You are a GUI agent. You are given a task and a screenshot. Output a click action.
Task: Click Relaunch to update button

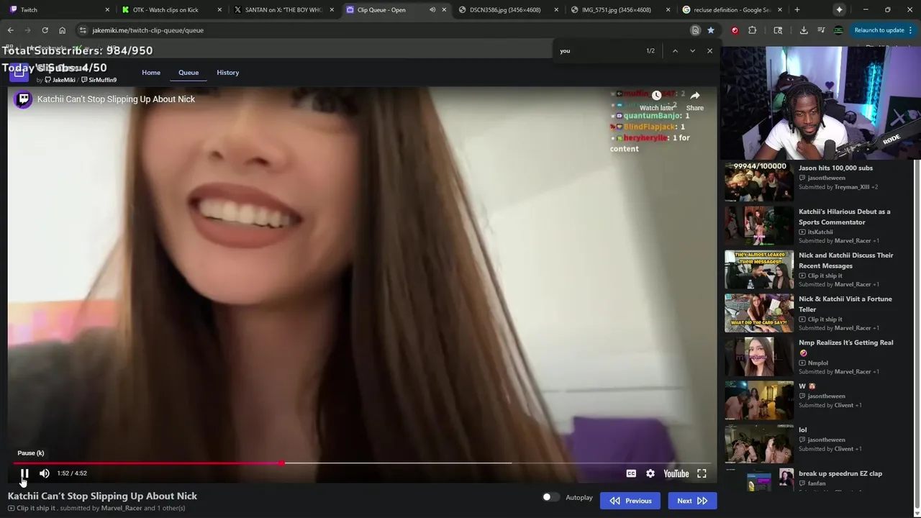879,30
